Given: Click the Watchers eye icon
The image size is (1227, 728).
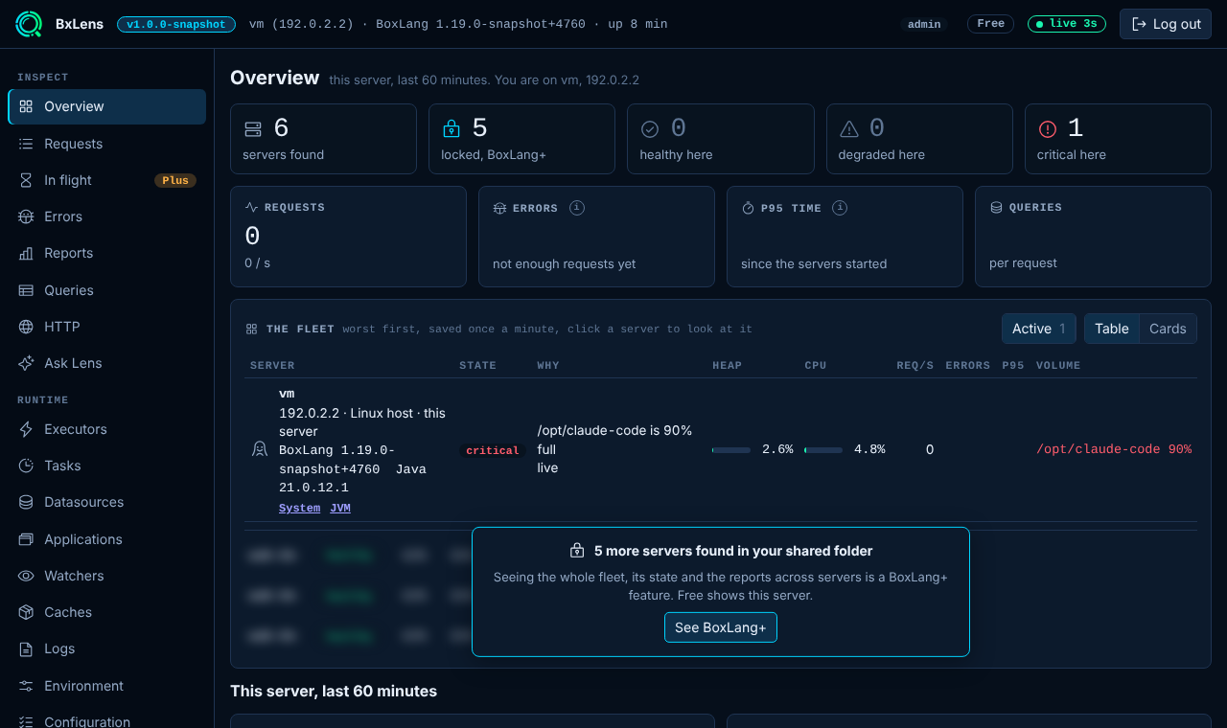Looking at the screenshot, I should [26, 576].
